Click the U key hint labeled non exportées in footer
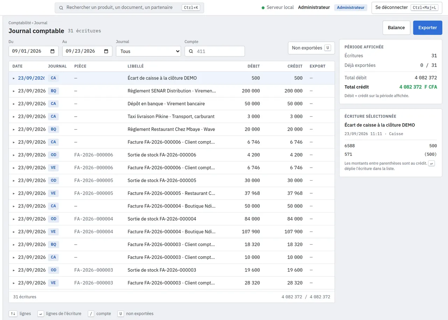Image resolution: width=448 pixels, height=320 pixels. pyautogui.click(x=120, y=314)
